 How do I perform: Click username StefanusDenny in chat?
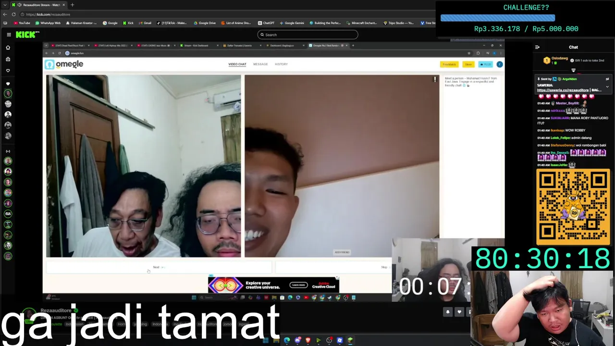(x=563, y=145)
